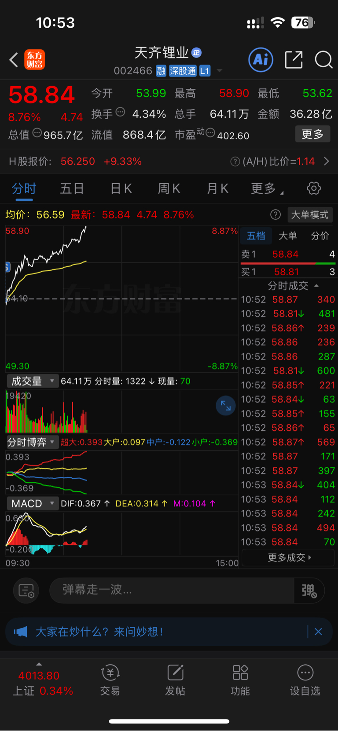Tap the H股报价 56.250 value
Image resolution: width=338 pixels, height=731 pixels.
77,161
